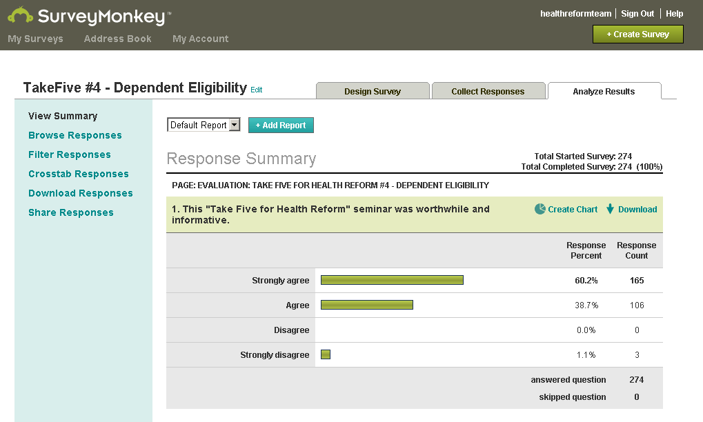Open the Address Book menu
The width and height of the screenshot is (703, 422).
(x=117, y=39)
